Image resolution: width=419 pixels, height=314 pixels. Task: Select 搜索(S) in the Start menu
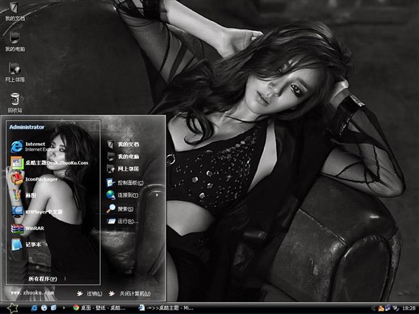(x=125, y=209)
